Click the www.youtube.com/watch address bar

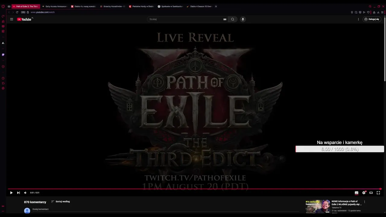click(x=43, y=12)
